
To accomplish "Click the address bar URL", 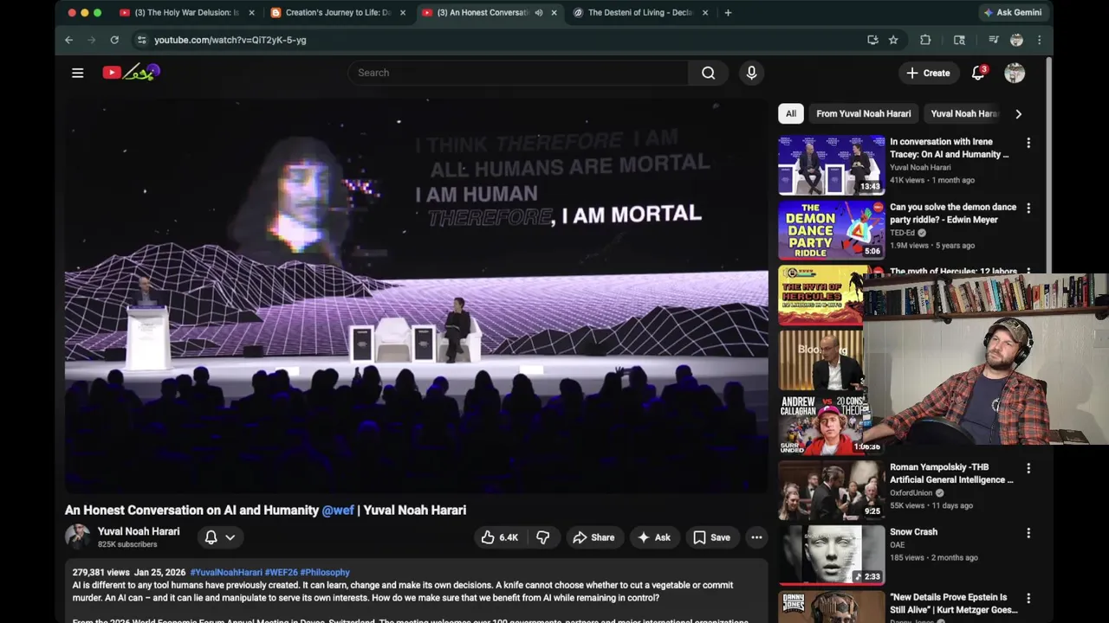I will [230, 40].
